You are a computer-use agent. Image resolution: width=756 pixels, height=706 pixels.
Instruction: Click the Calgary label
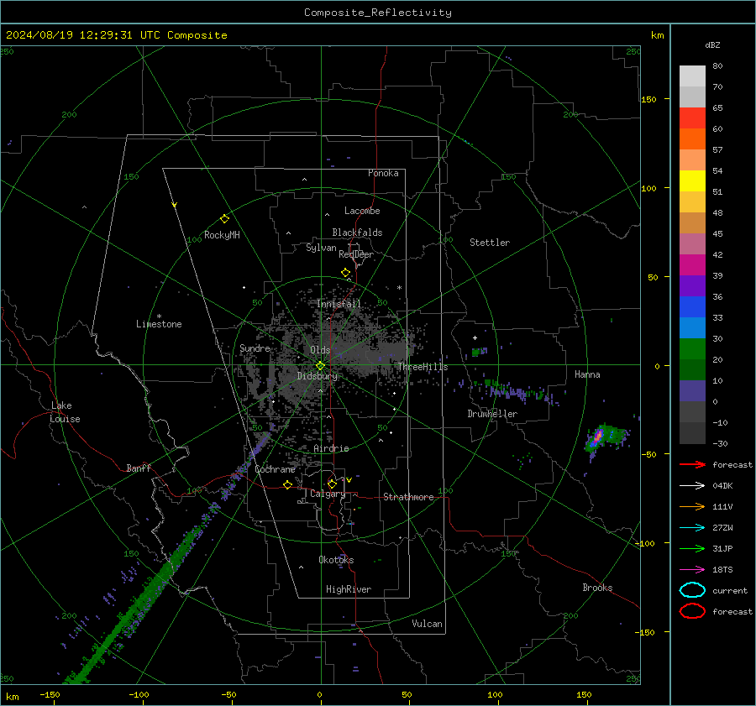328,494
